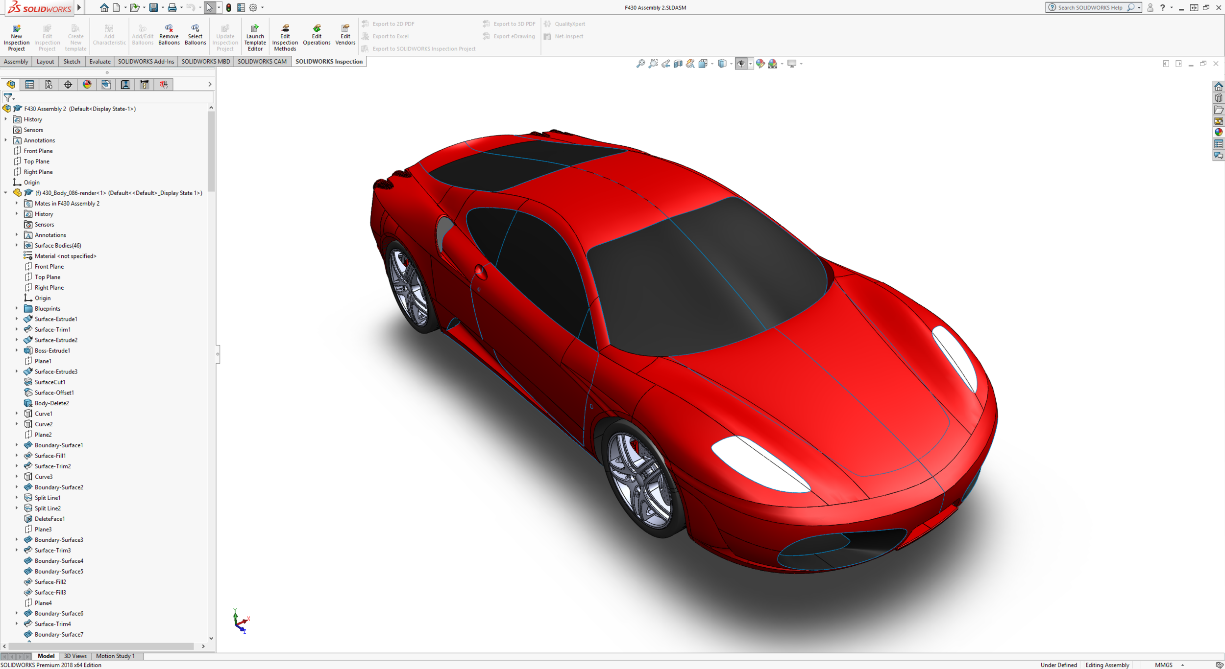Image resolution: width=1225 pixels, height=669 pixels.
Task: Open the CAM tool tree tab with the mill icon
Action: tap(144, 85)
